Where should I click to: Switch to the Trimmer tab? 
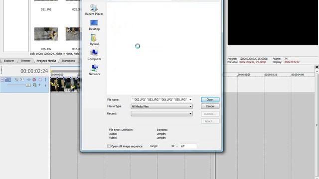point(25,61)
